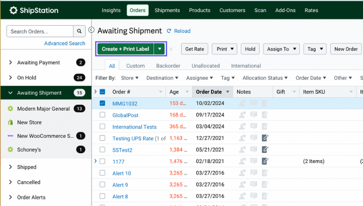
Task: Open the Create + Print Label dropdown arrow
Action: [159, 49]
